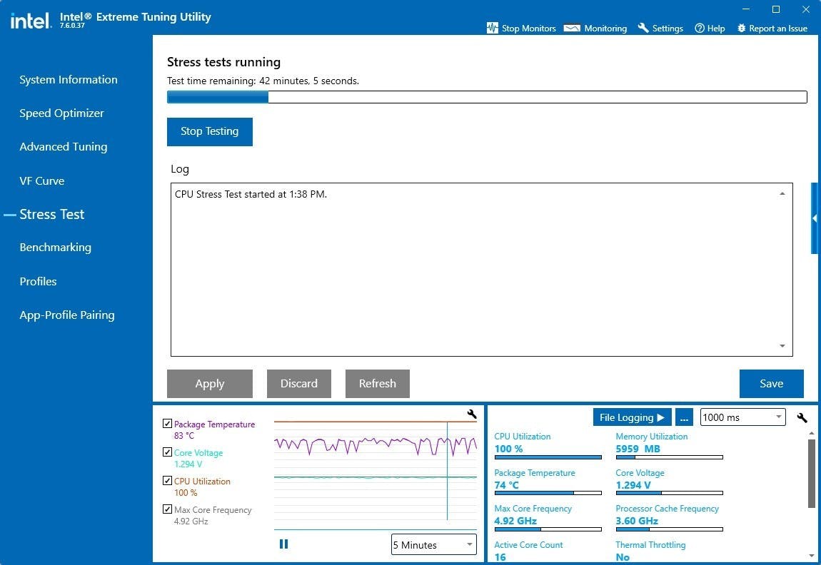
Task: Click the Discard button
Action: 299,384
